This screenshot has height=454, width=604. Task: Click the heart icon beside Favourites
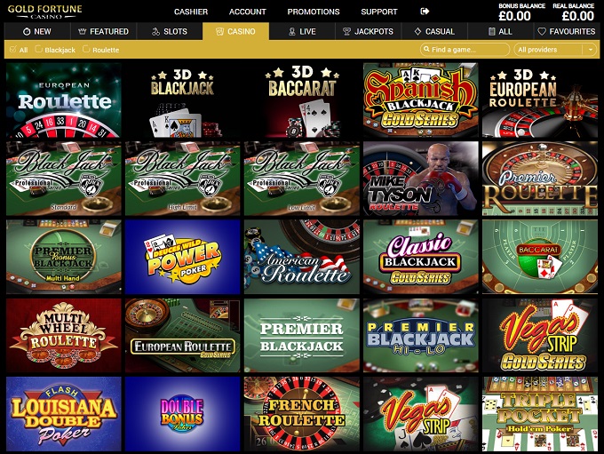point(542,32)
